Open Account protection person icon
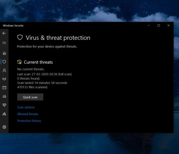Screen dimensions: 179x154 [4, 70]
